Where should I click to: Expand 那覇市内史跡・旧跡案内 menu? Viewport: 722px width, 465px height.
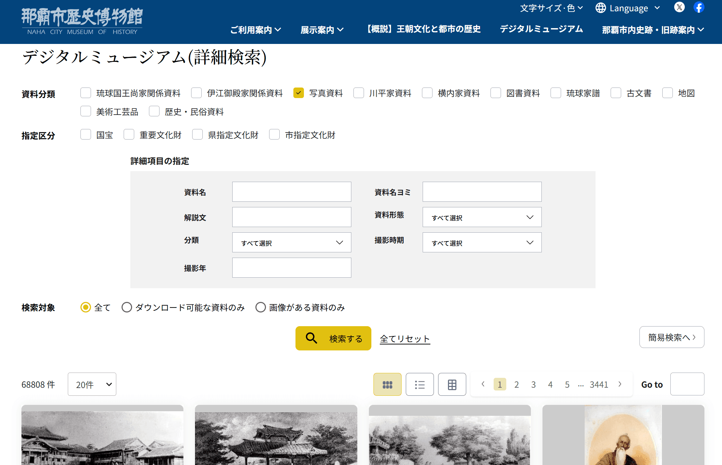[653, 30]
